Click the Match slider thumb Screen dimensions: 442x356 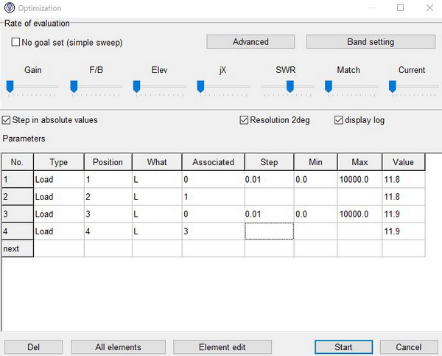pos(329,86)
